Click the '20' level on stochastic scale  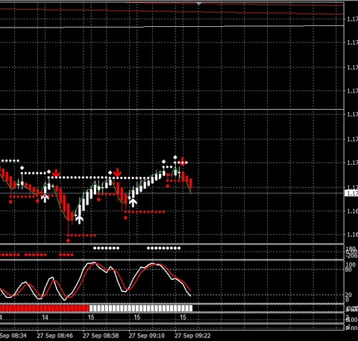click(x=348, y=295)
